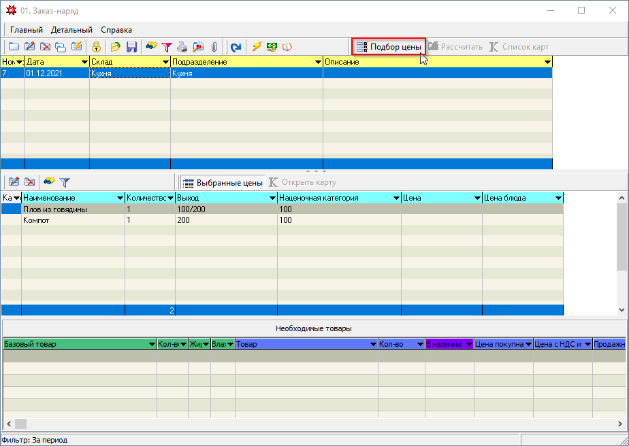629x446 pixels.
Task: Click the padlock icon in the top toolbar
Action: click(x=97, y=47)
